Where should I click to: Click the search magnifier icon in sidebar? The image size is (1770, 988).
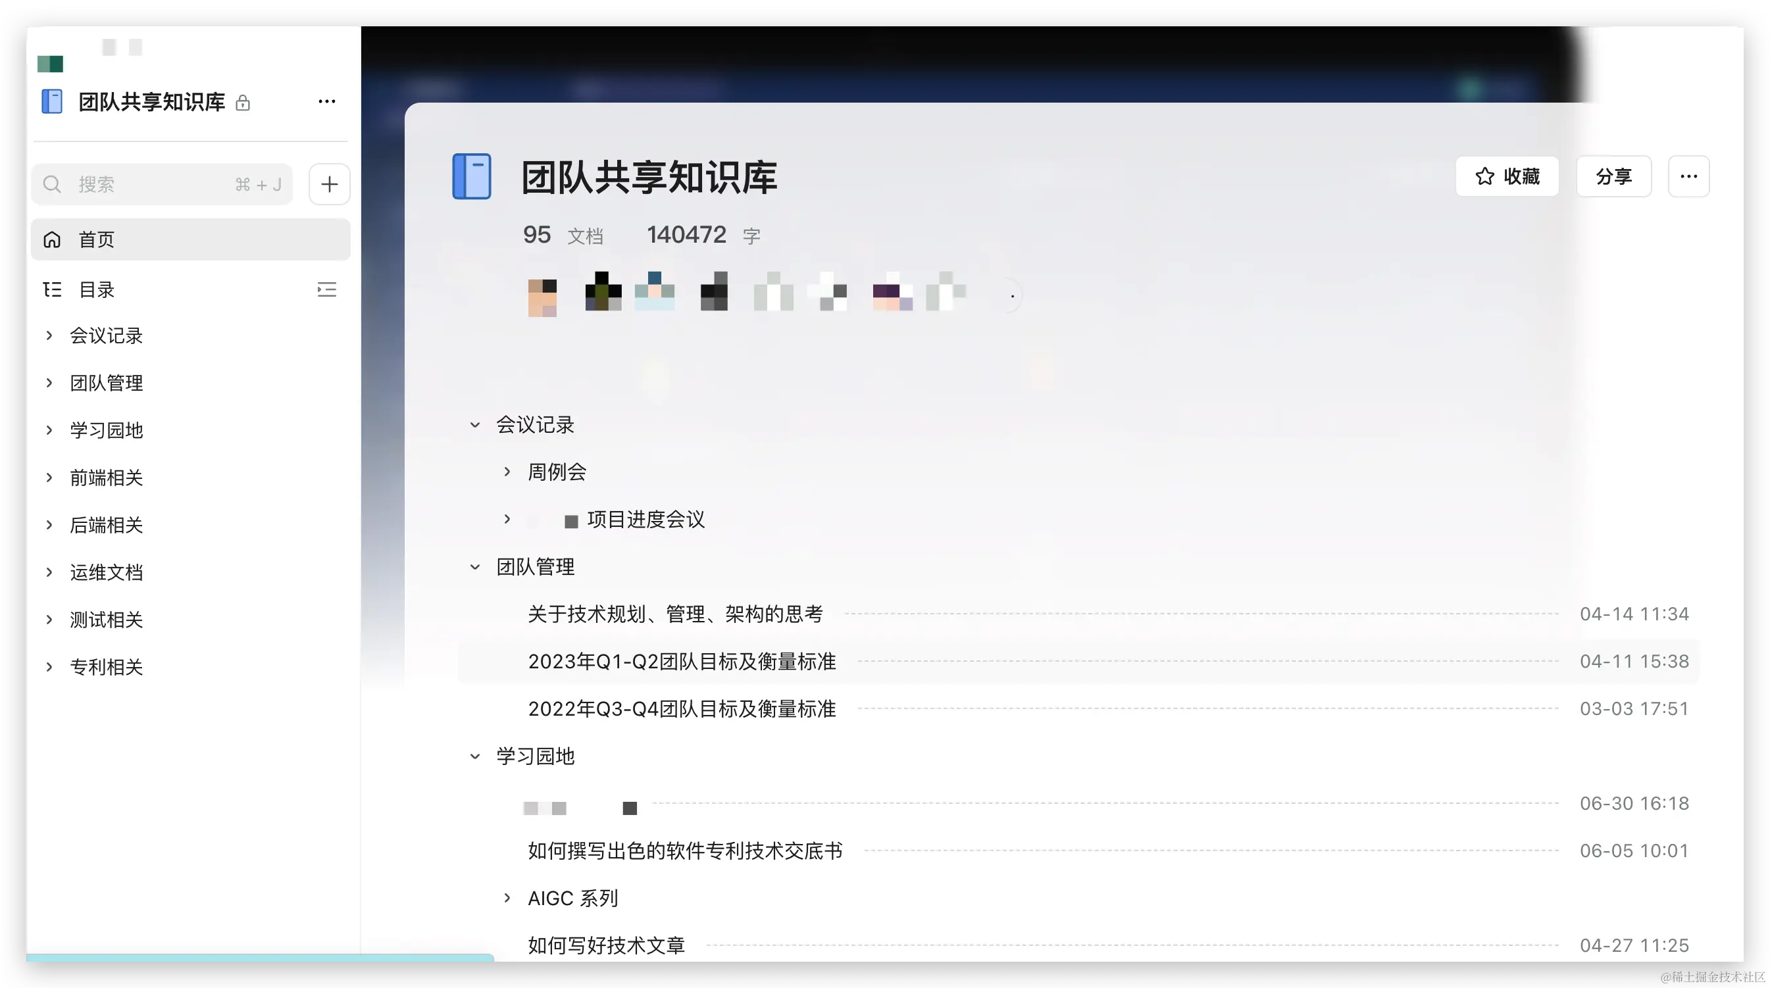(x=52, y=184)
